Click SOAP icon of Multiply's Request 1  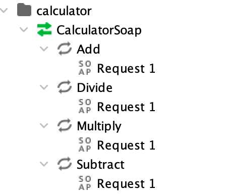(x=85, y=144)
